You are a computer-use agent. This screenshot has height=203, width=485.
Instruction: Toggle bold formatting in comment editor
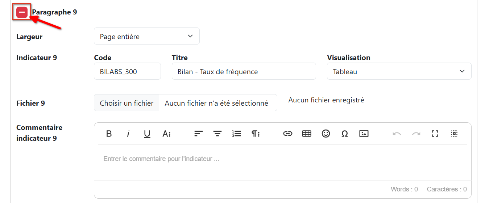pos(109,134)
